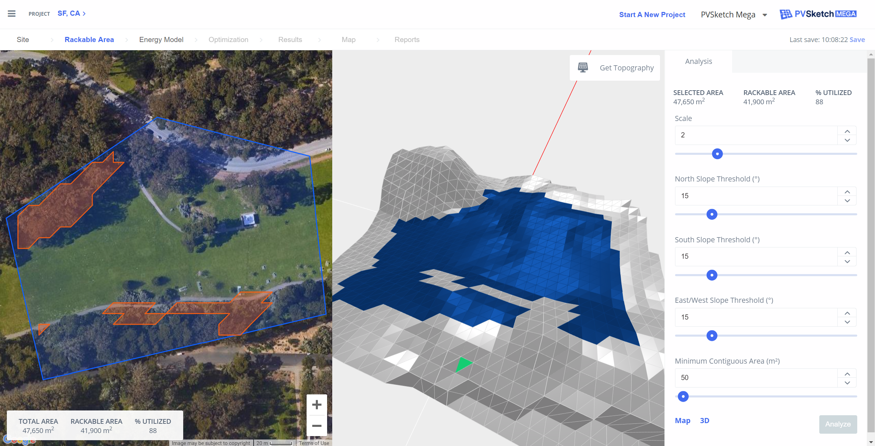Go to the Site step
Image resolution: width=875 pixels, height=446 pixels.
(23, 40)
